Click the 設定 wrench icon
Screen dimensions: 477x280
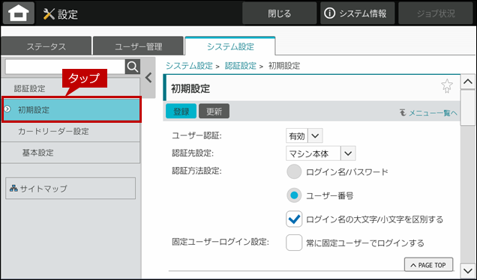pyautogui.click(x=49, y=14)
